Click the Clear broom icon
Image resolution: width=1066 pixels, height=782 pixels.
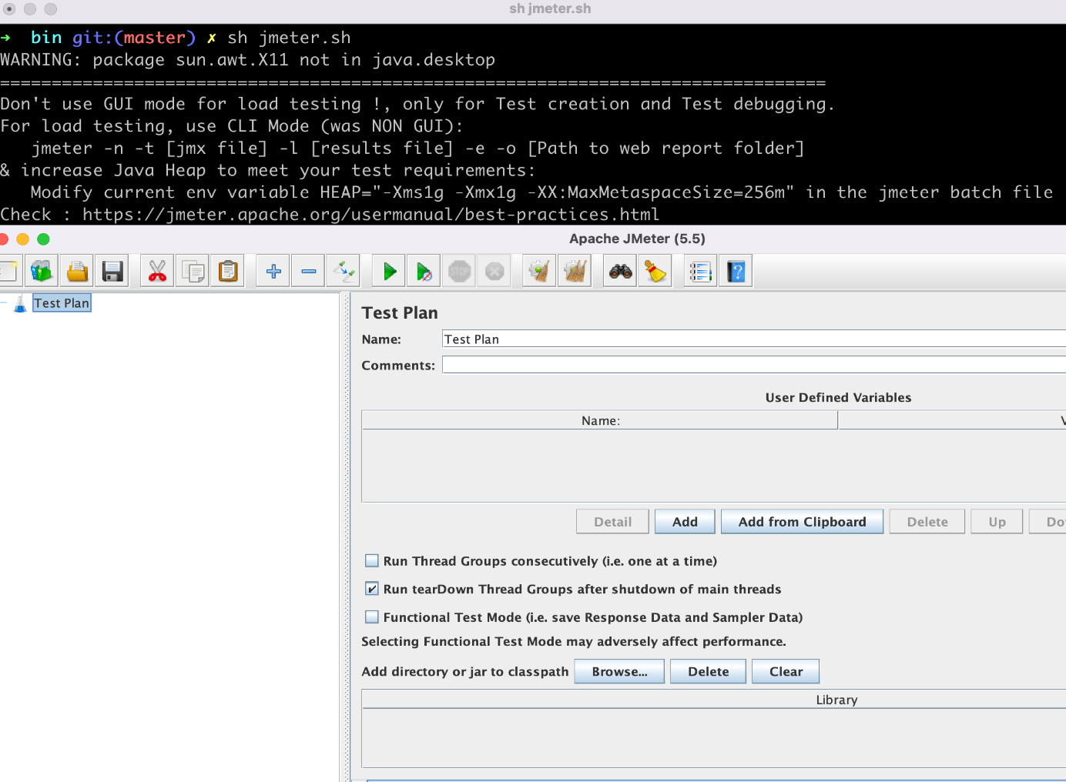click(x=539, y=271)
